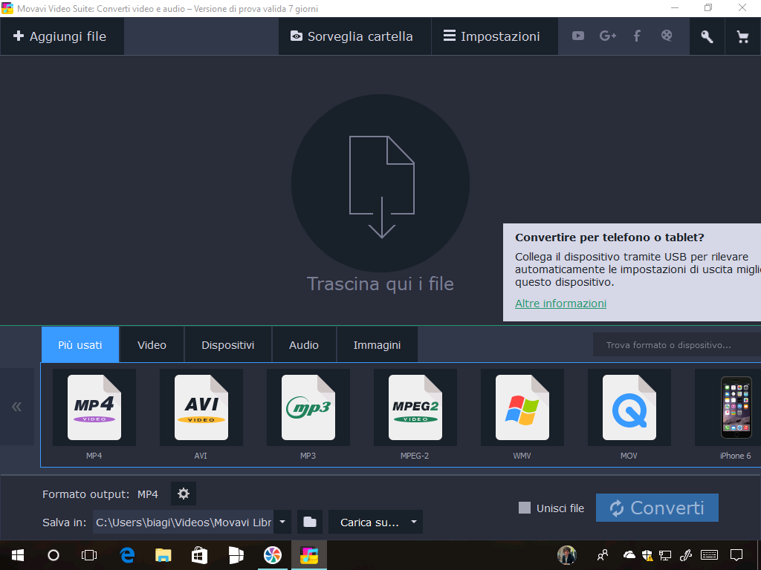Click the film reel icon in toolbar
The height and width of the screenshot is (570, 761).
tap(667, 36)
